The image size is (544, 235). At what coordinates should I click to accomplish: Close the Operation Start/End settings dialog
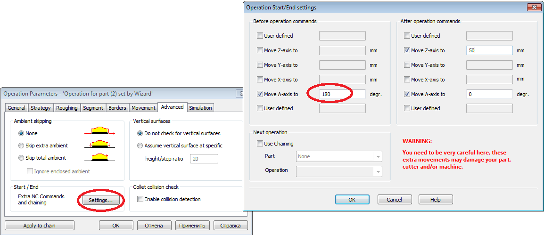(534, 8)
